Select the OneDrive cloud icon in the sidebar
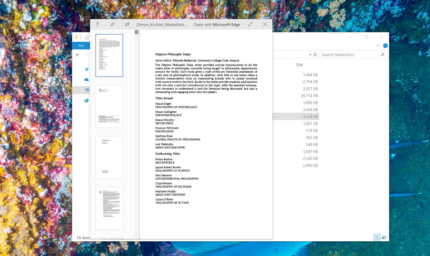This screenshot has height=256, width=430. pyautogui.click(x=86, y=79)
